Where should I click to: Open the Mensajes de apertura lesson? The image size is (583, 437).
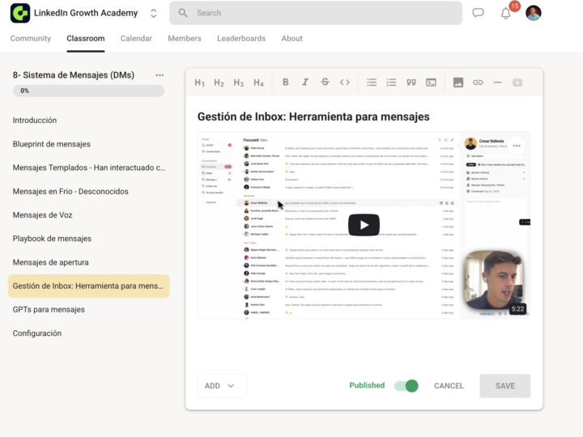pyautogui.click(x=50, y=262)
